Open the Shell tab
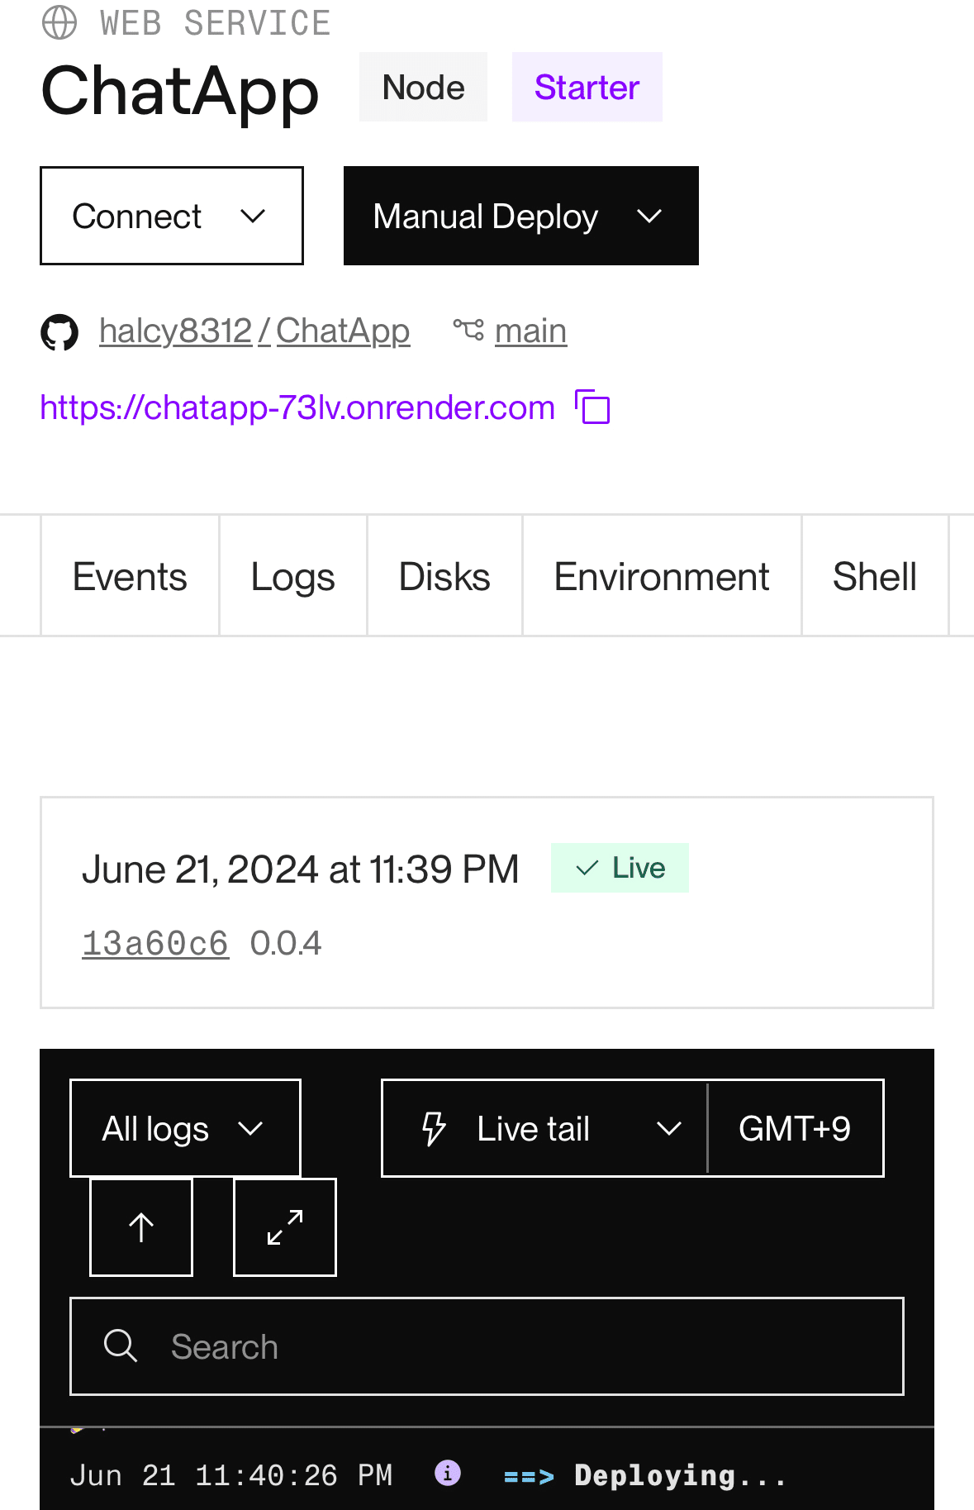The height and width of the screenshot is (1510, 974). (x=875, y=576)
